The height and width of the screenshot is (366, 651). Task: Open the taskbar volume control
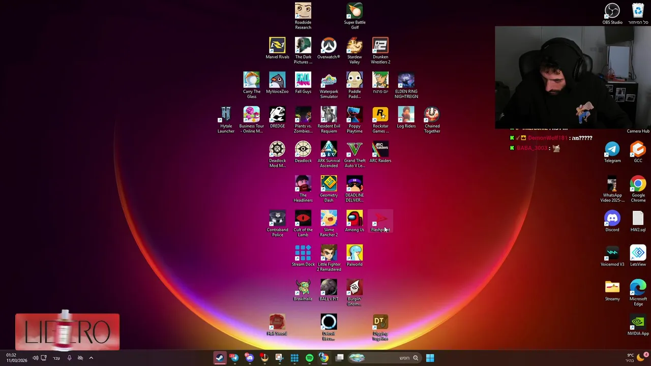tap(35, 358)
